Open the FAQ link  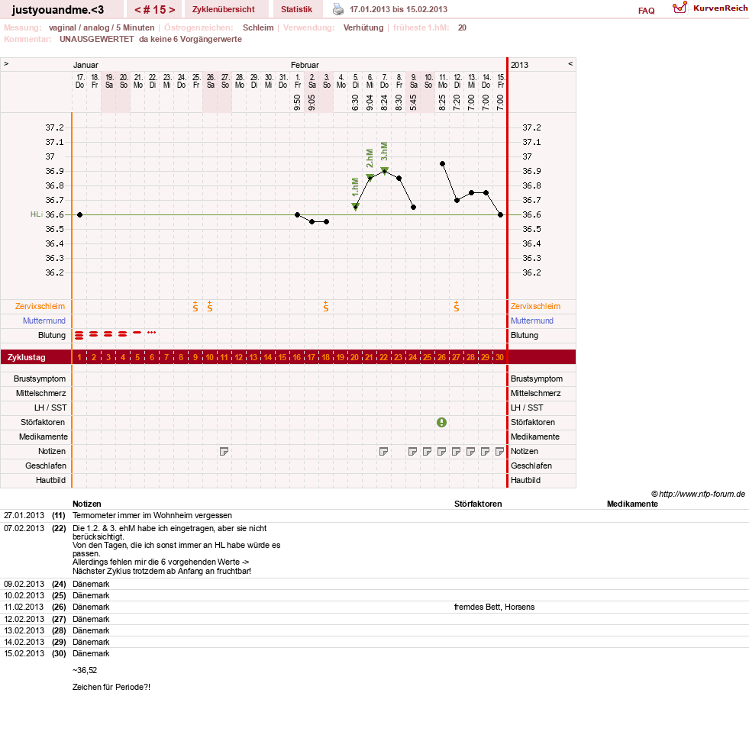coord(646,11)
